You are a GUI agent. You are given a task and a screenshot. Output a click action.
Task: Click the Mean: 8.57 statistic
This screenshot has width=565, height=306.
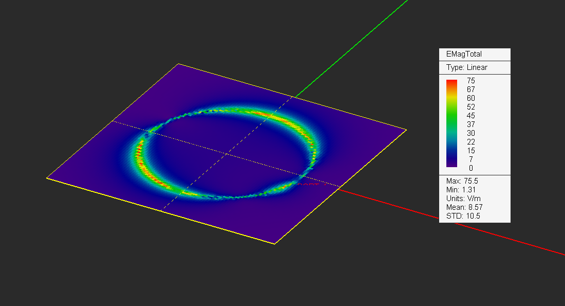(x=464, y=207)
